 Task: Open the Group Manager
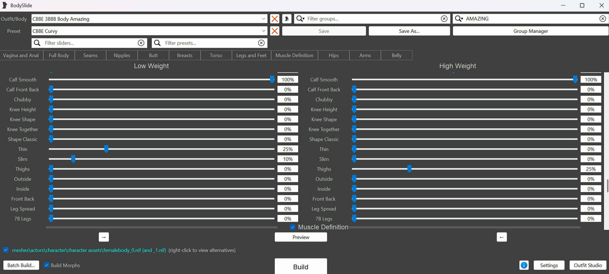click(531, 31)
